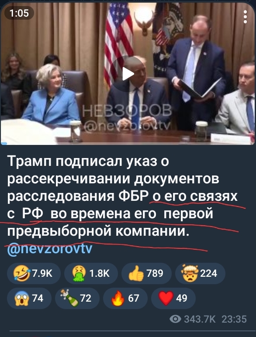Tap the exploding head reaction 224

point(200,273)
